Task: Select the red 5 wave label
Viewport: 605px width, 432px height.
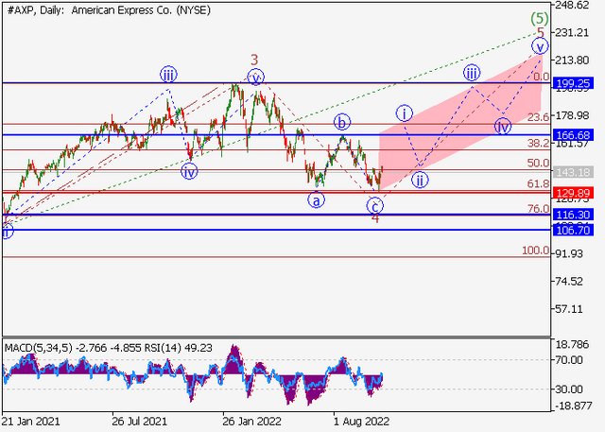Action: [541, 32]
